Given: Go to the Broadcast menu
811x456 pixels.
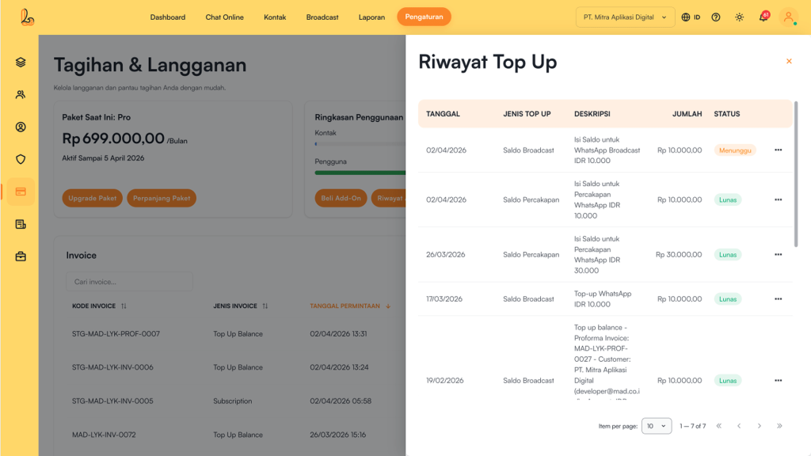Looking at the screenshot, I should tap(322, 17).
